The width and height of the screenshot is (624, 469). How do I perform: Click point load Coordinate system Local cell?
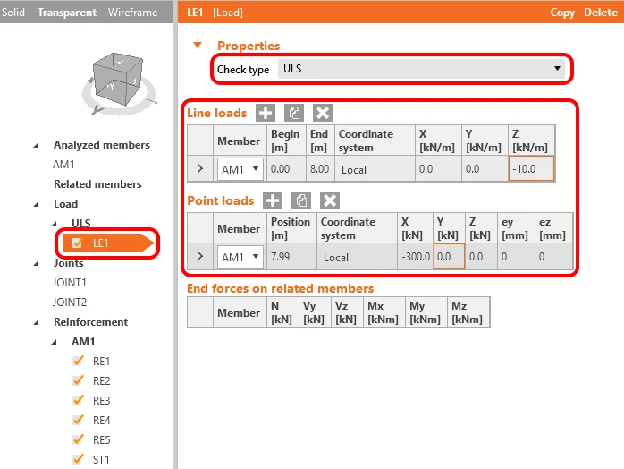tap(357, 257)
